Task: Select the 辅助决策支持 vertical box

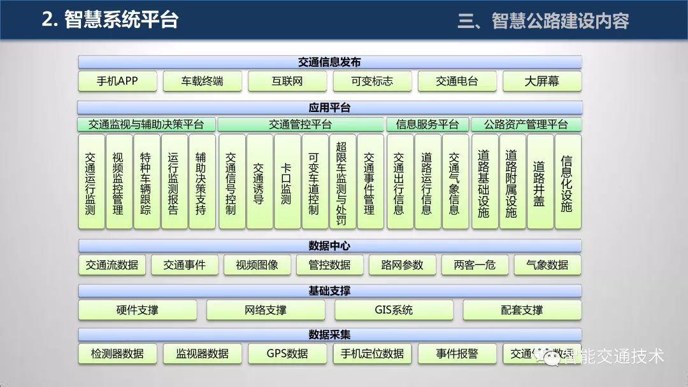Action: [202, 181]
